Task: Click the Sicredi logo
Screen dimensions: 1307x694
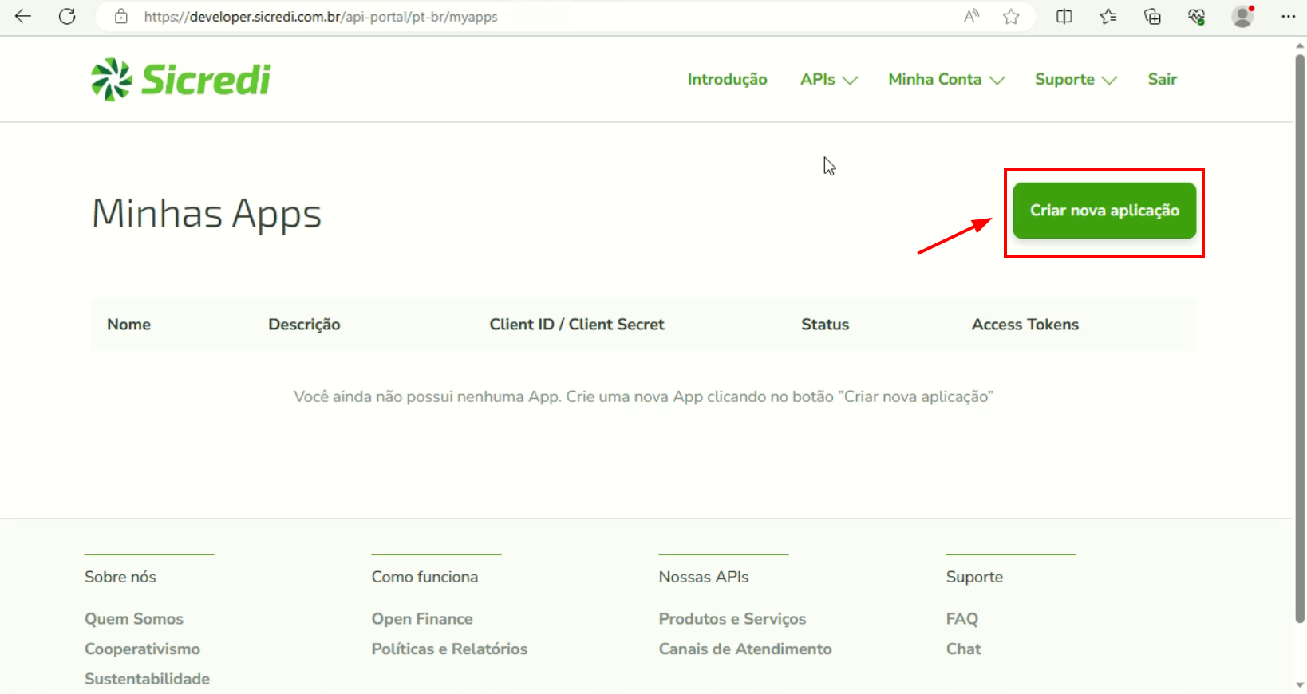Action: point(181,80)
